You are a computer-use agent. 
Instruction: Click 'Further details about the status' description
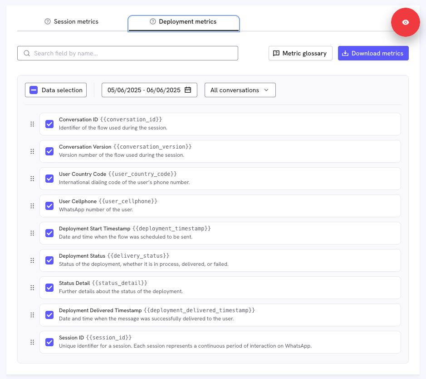121,291
